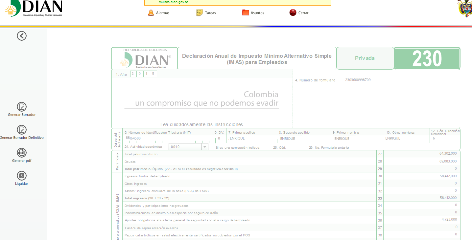The height and width of the screenshot is (240, 472).
Task: Open the Asuntos folder icon
Action: [x=246, y=13]
